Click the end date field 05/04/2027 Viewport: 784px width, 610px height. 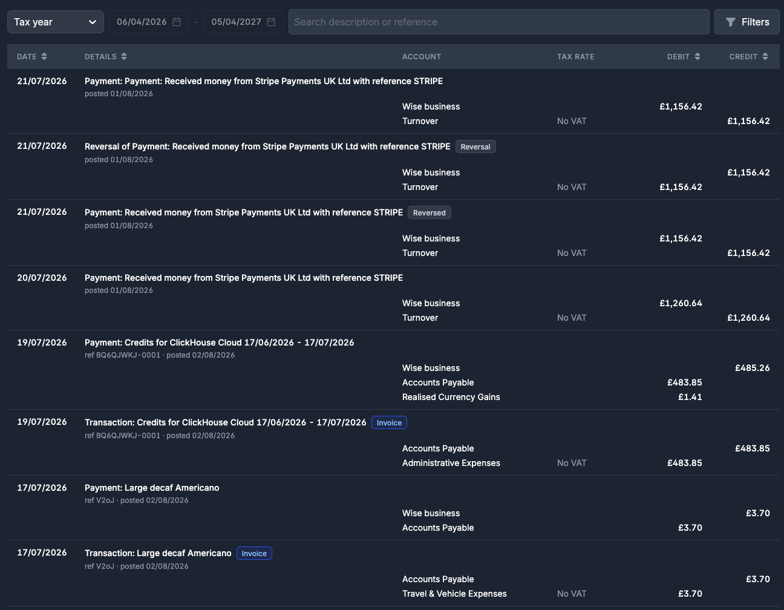[x=243, y=22]
